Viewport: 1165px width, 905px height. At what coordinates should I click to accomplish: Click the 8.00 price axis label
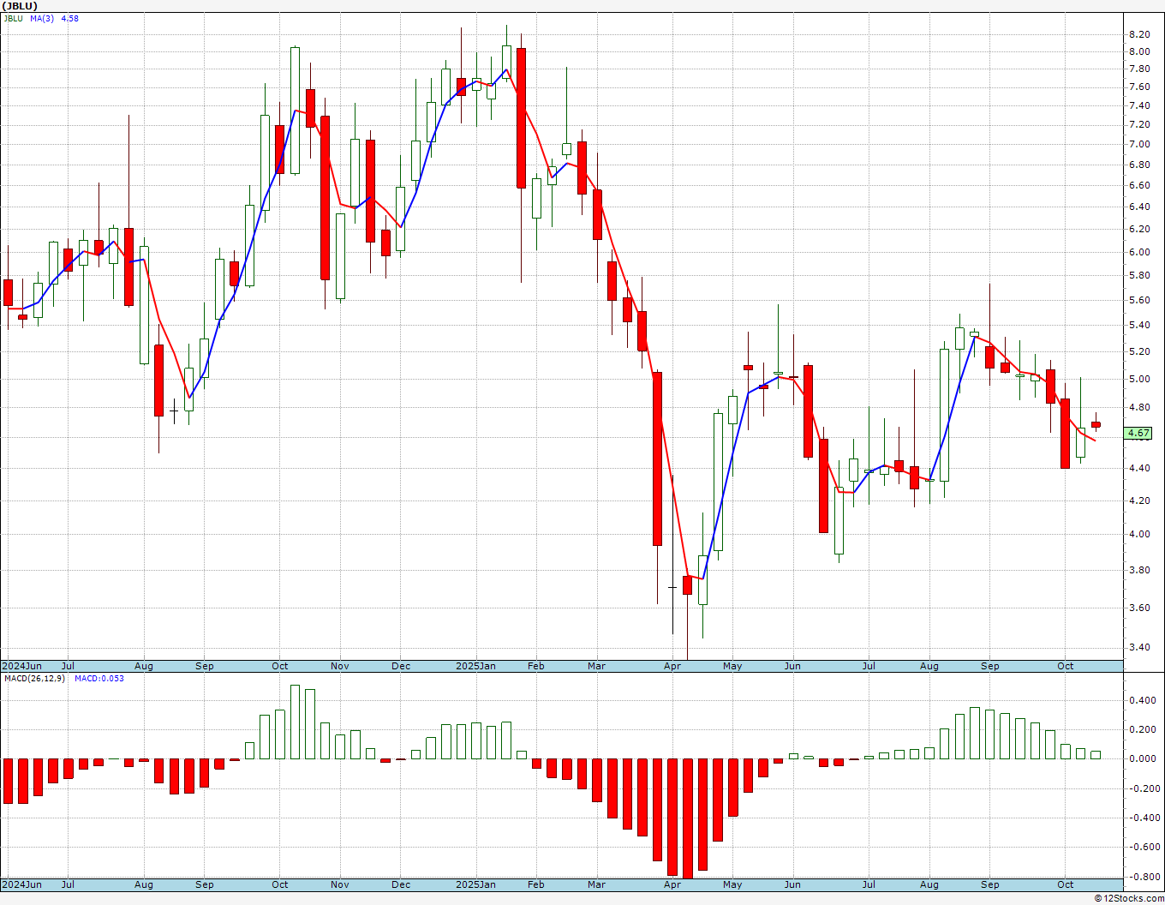pos(1139,51)
